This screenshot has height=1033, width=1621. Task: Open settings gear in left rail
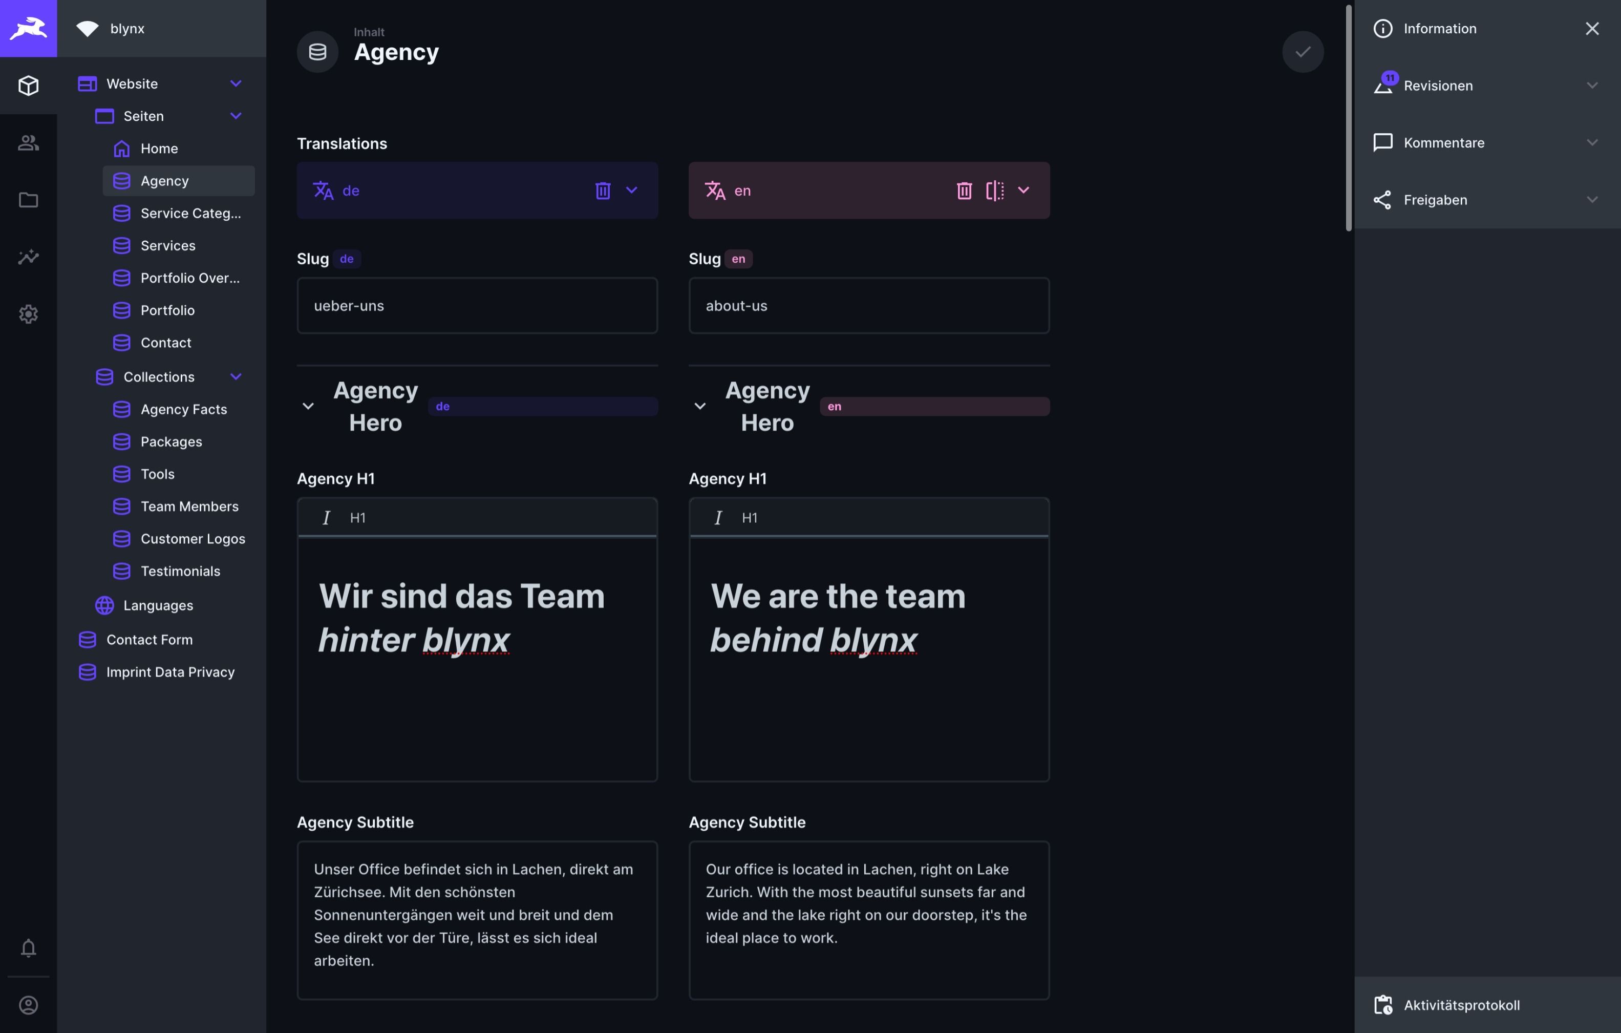[x=28, y=314]
